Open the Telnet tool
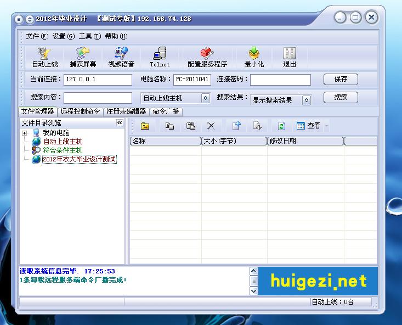Viewport: 402px width, 325px height. (x=160, y=58)
